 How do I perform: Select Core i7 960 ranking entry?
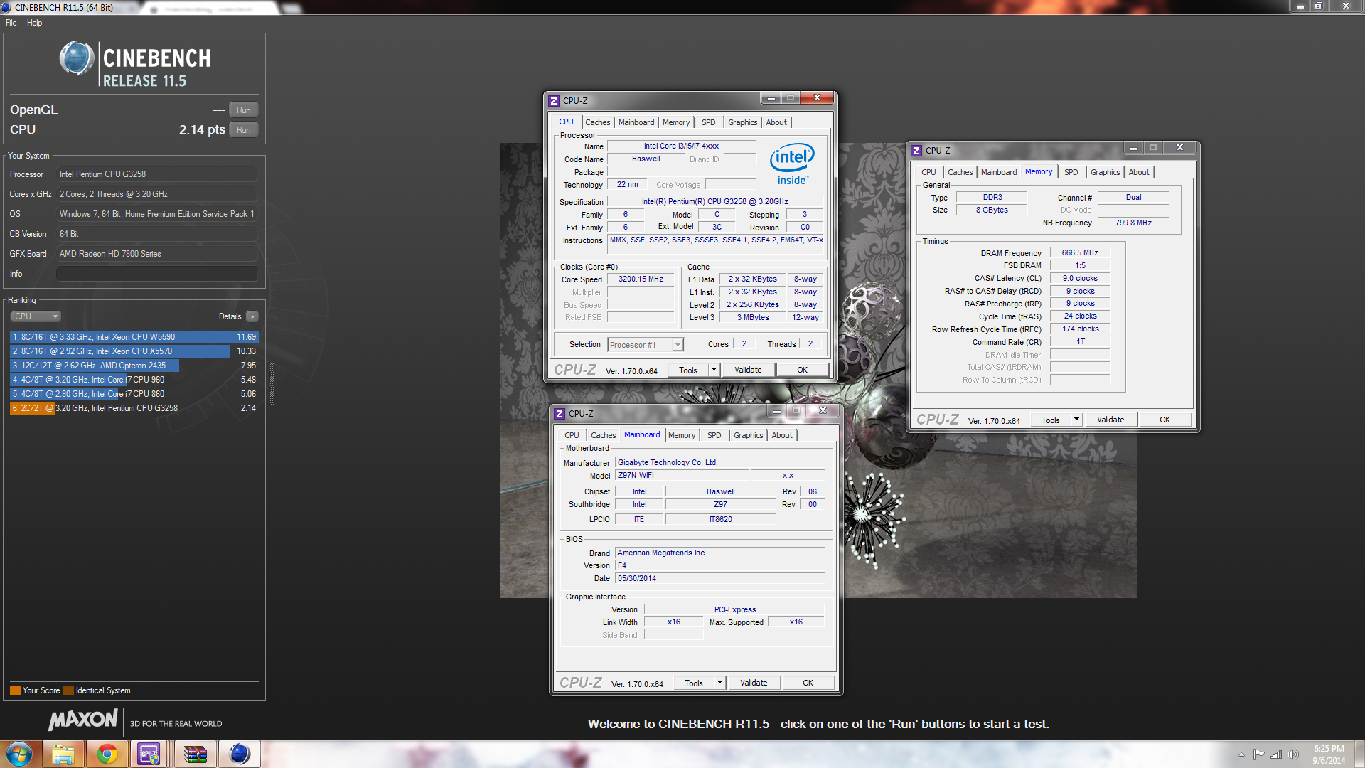click(134, 380)
